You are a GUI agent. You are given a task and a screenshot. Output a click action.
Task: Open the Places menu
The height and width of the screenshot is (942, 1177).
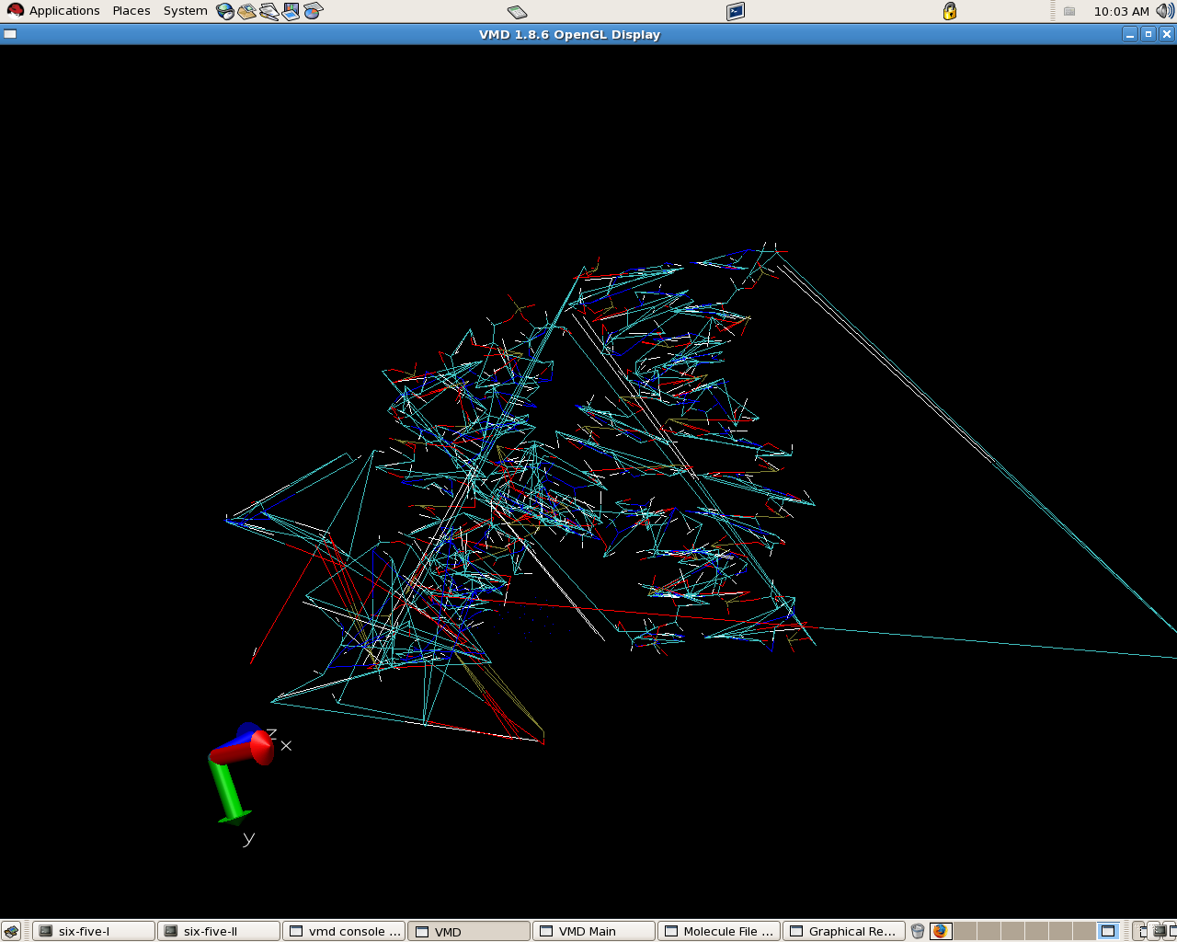131,11
